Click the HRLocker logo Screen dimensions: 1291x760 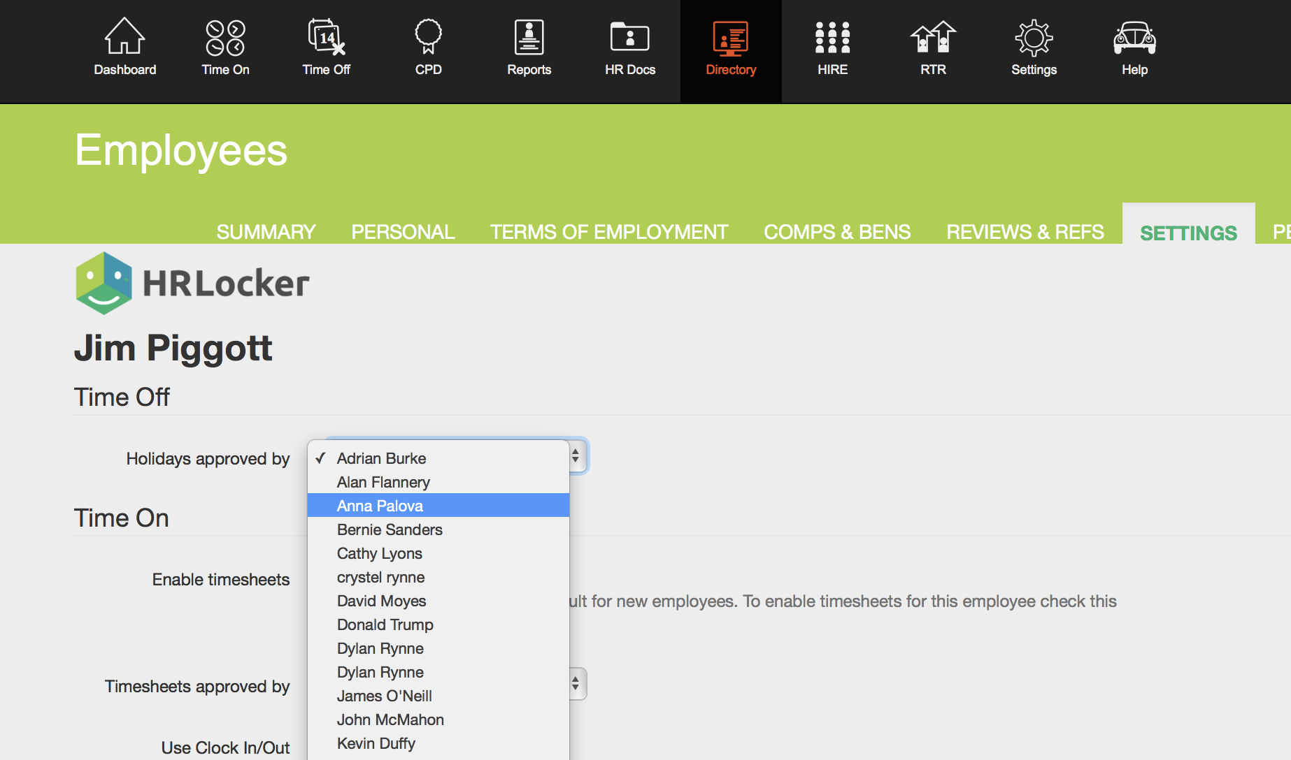(192, 283)
